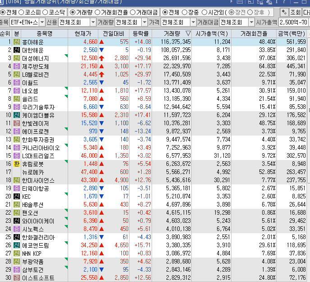Select the 제주반도체 stock name
The image size is (310, 282).
35,66
